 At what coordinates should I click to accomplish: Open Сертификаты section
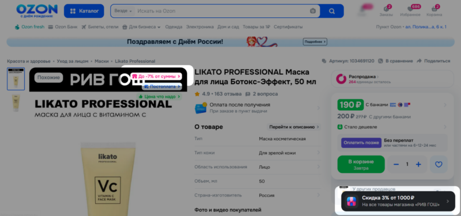288,27
